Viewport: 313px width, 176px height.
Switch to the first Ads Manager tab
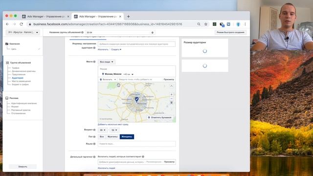pyautogui.click(x=45, y=17)
